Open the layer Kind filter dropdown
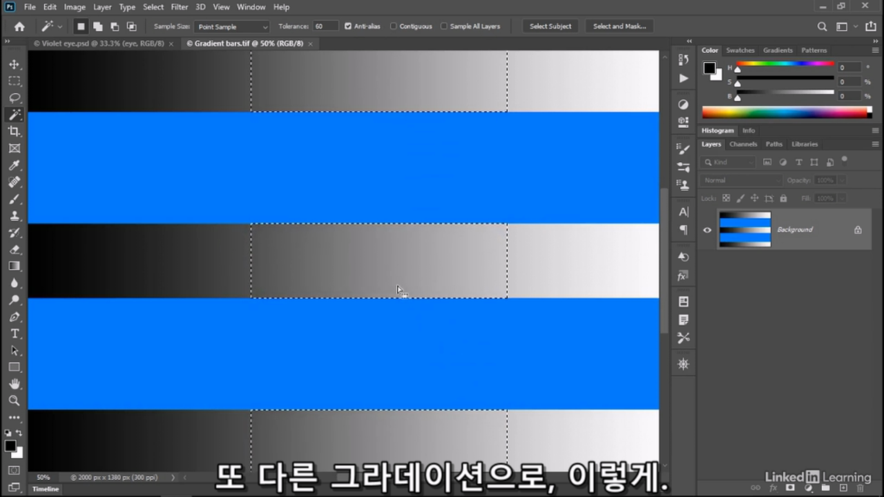The height and width of the screenshot is (497, 884). click(729, 162)
